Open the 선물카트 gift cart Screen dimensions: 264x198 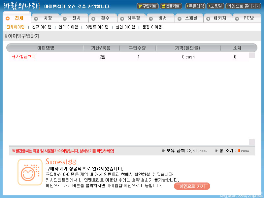(x=171, y=6)
